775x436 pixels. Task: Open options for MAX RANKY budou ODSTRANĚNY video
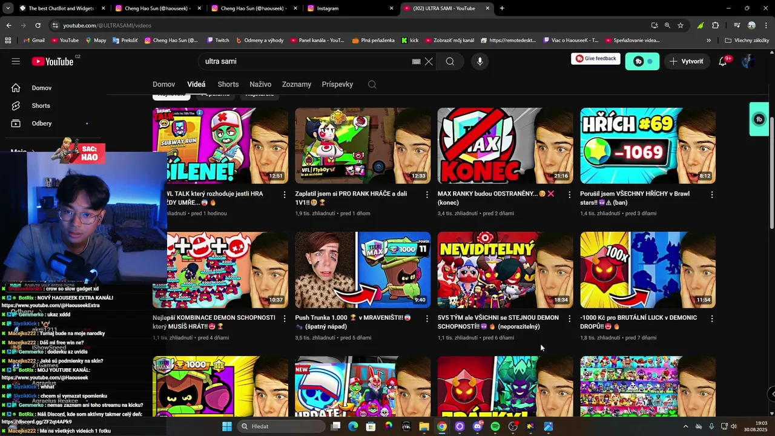[x=569, y=194]
